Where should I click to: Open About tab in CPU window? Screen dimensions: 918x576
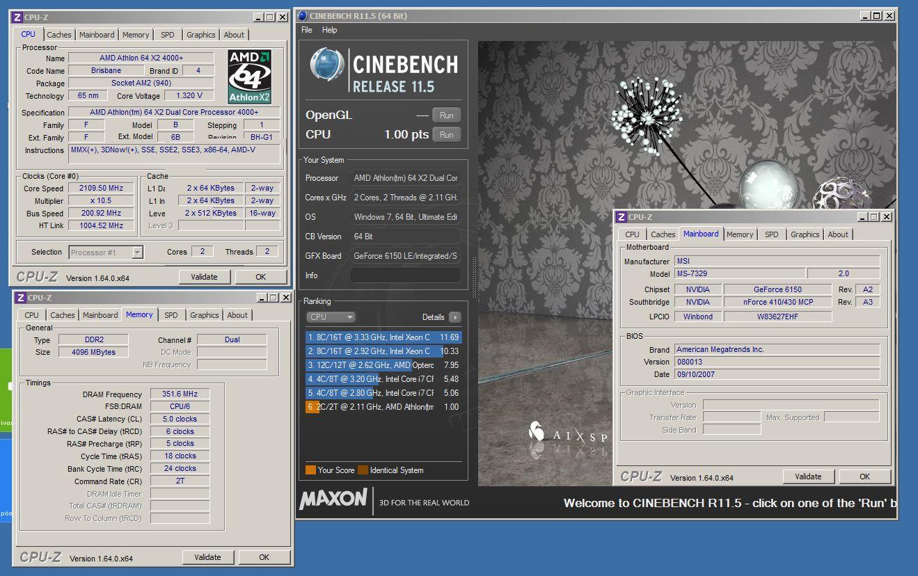tap(234, 35)
